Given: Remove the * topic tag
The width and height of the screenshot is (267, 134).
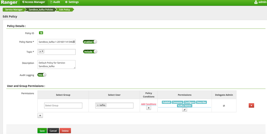Looking at the screenshot, I should [40, 52].
